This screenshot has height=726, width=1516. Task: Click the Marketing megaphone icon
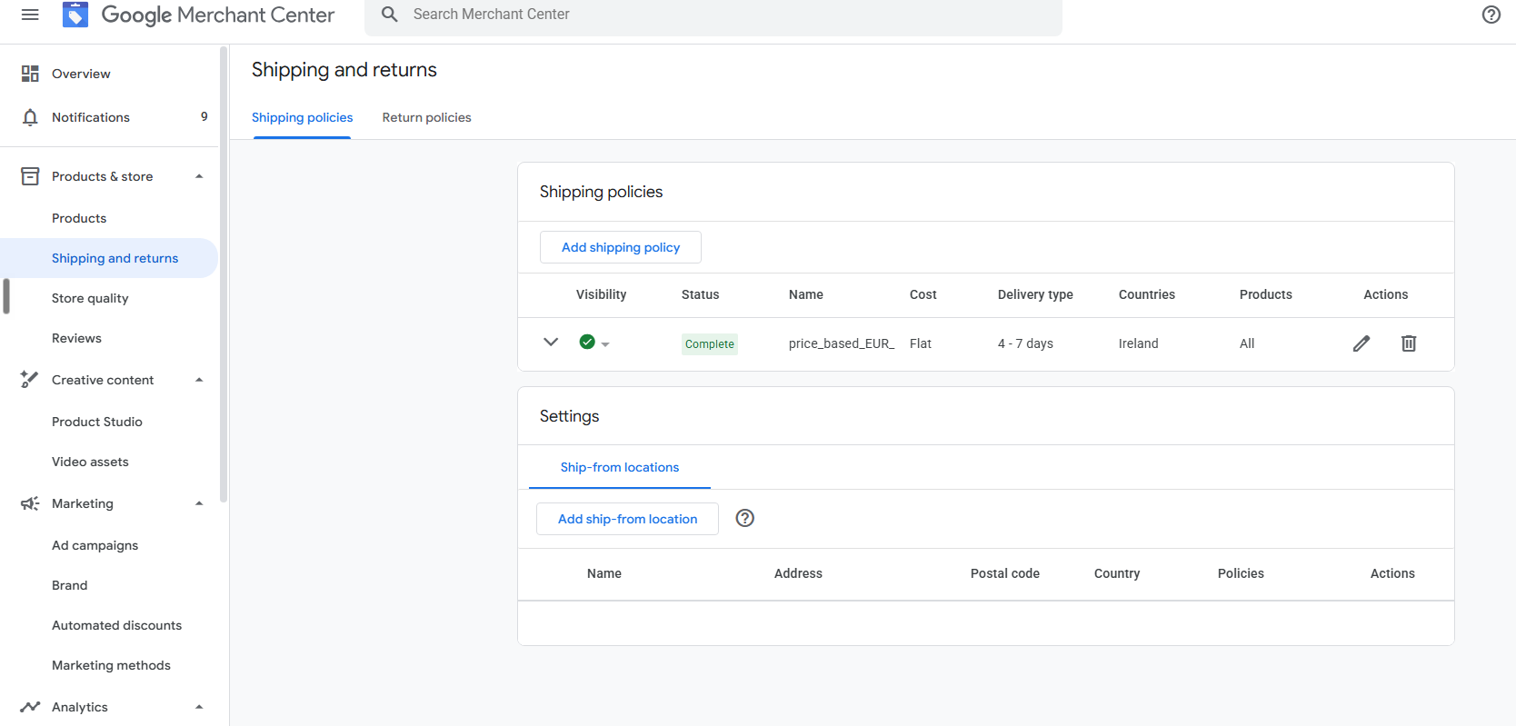(30, 503)
